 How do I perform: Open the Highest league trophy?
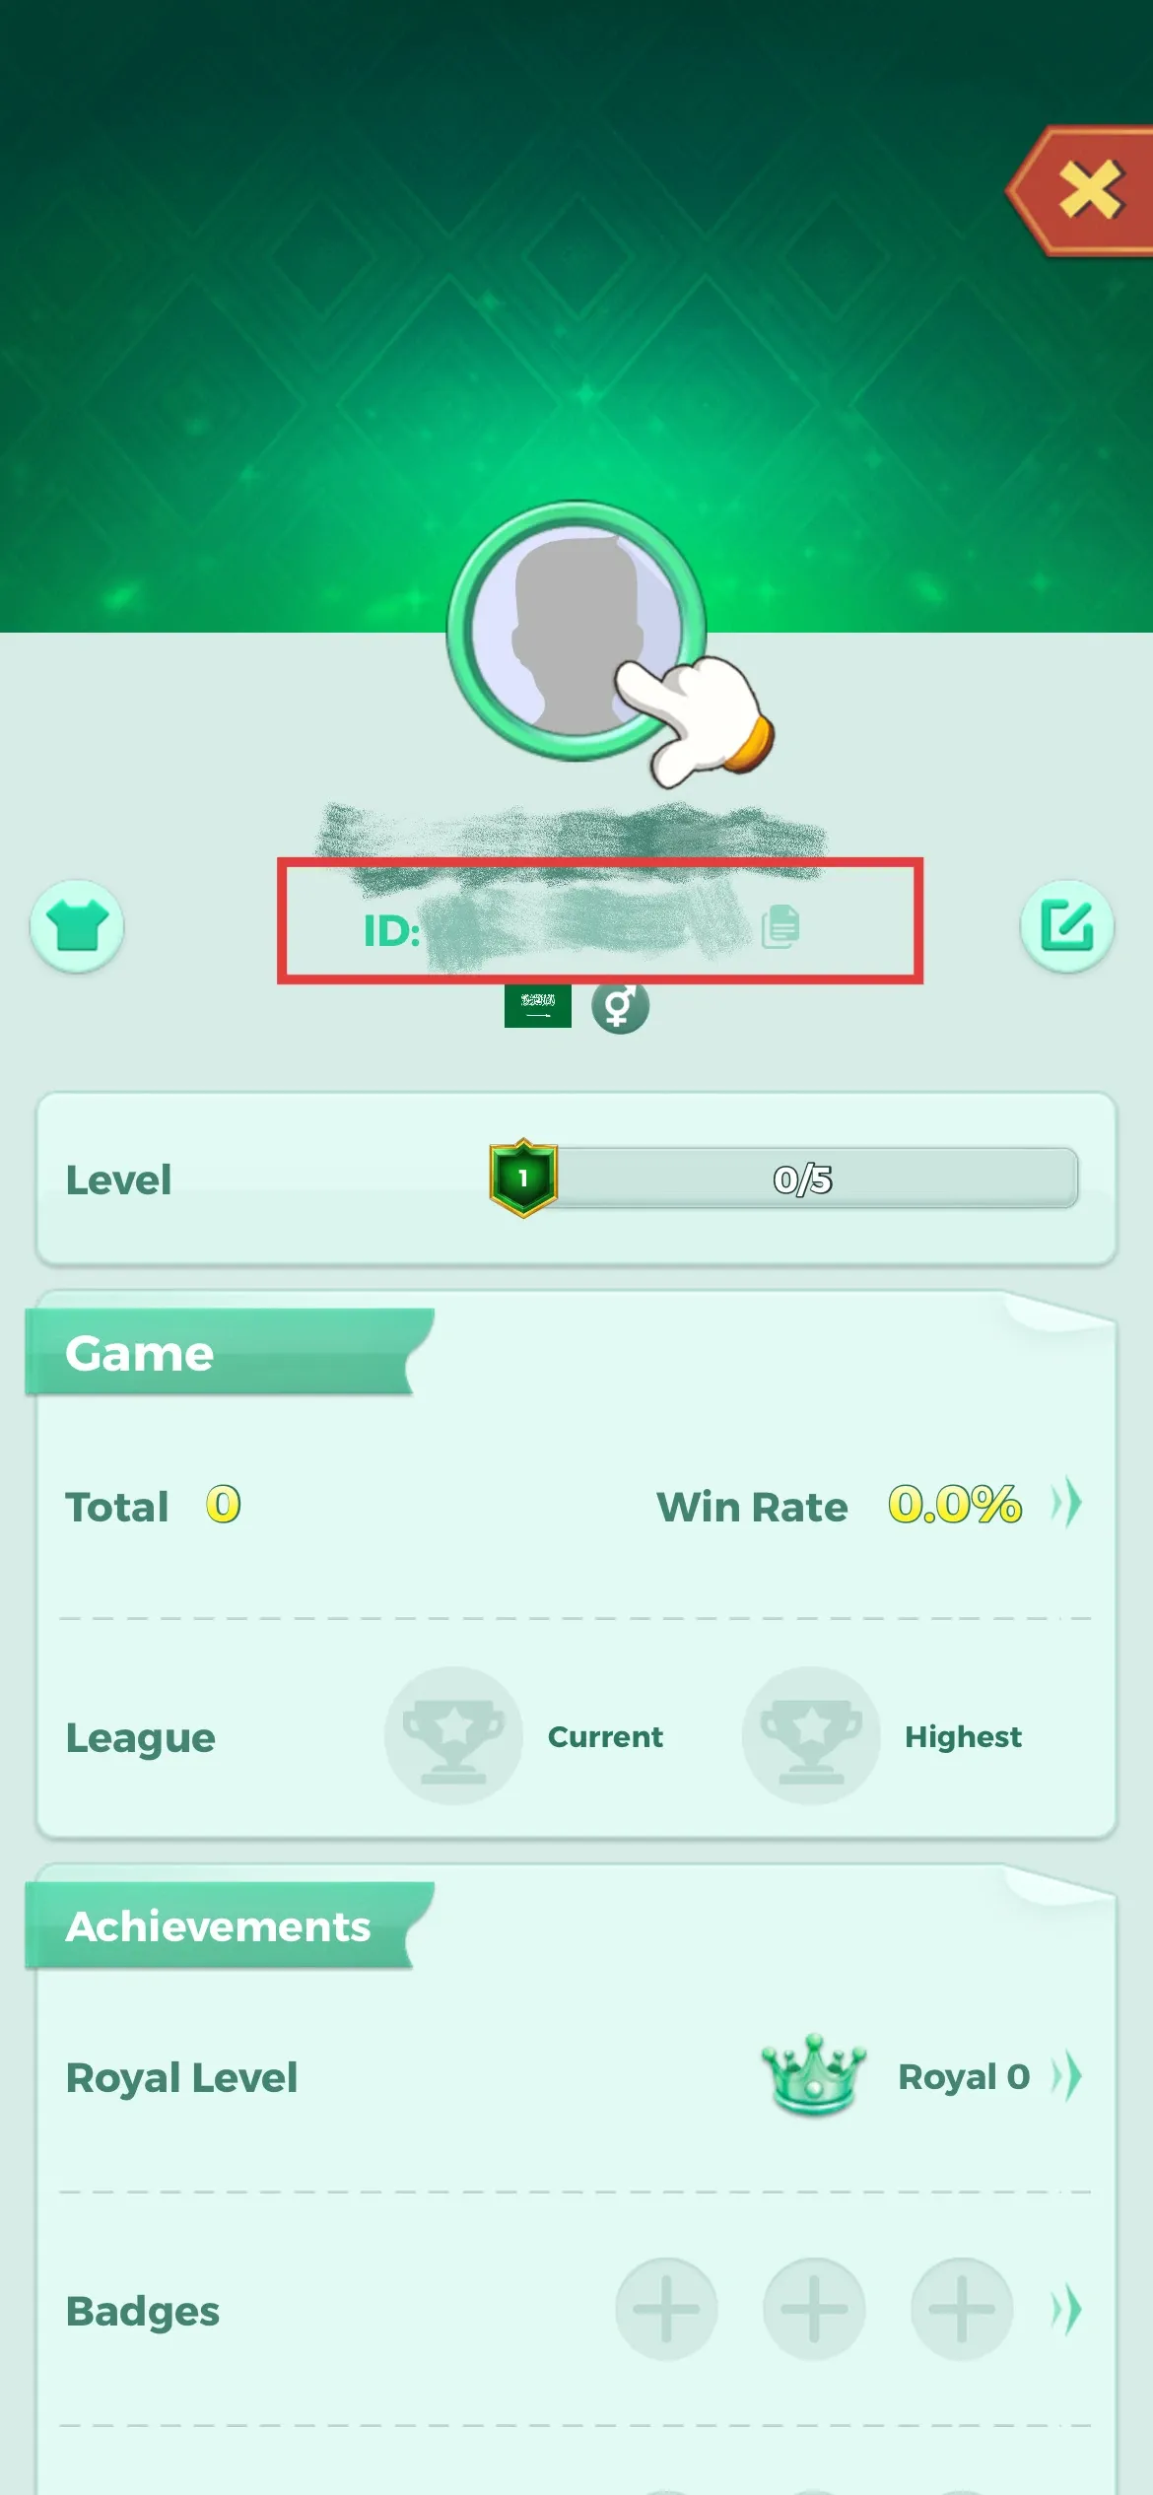811,1736
